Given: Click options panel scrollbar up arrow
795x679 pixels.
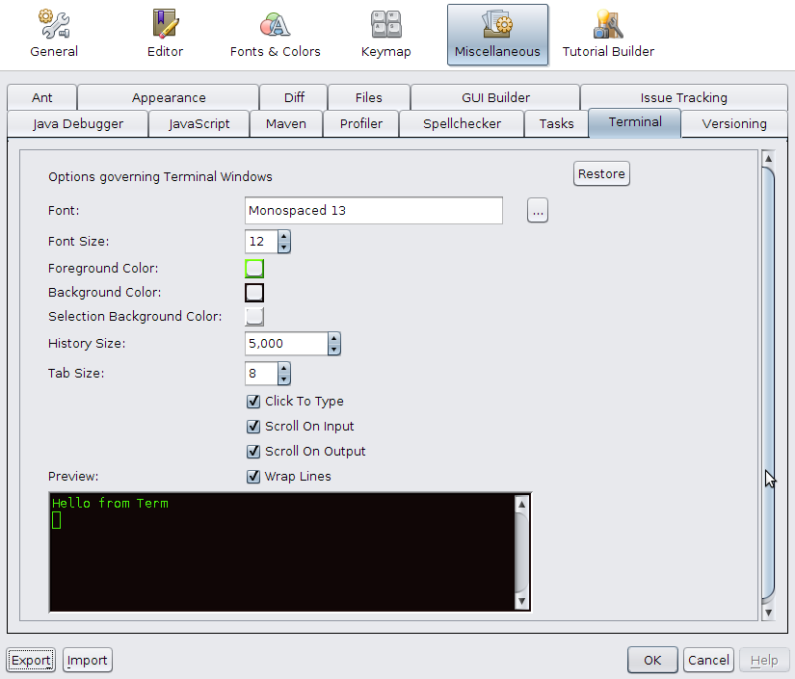Looking at the screenshot, I should click(768, 159).
